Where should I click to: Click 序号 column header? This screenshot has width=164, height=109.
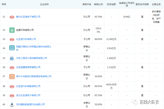pyautogui.click(x=4, y=4)
